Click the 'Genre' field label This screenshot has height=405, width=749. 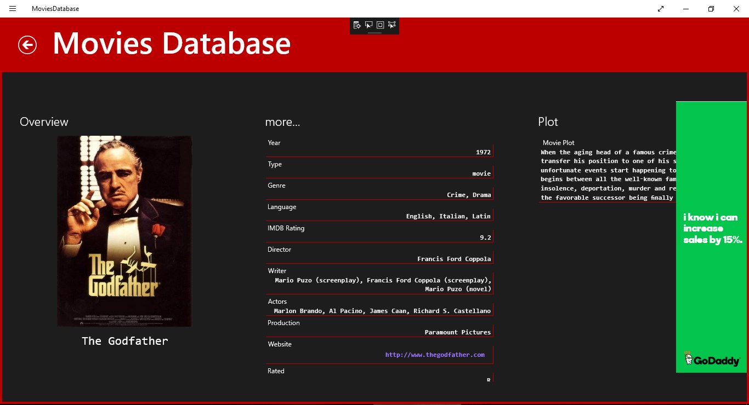276,186
